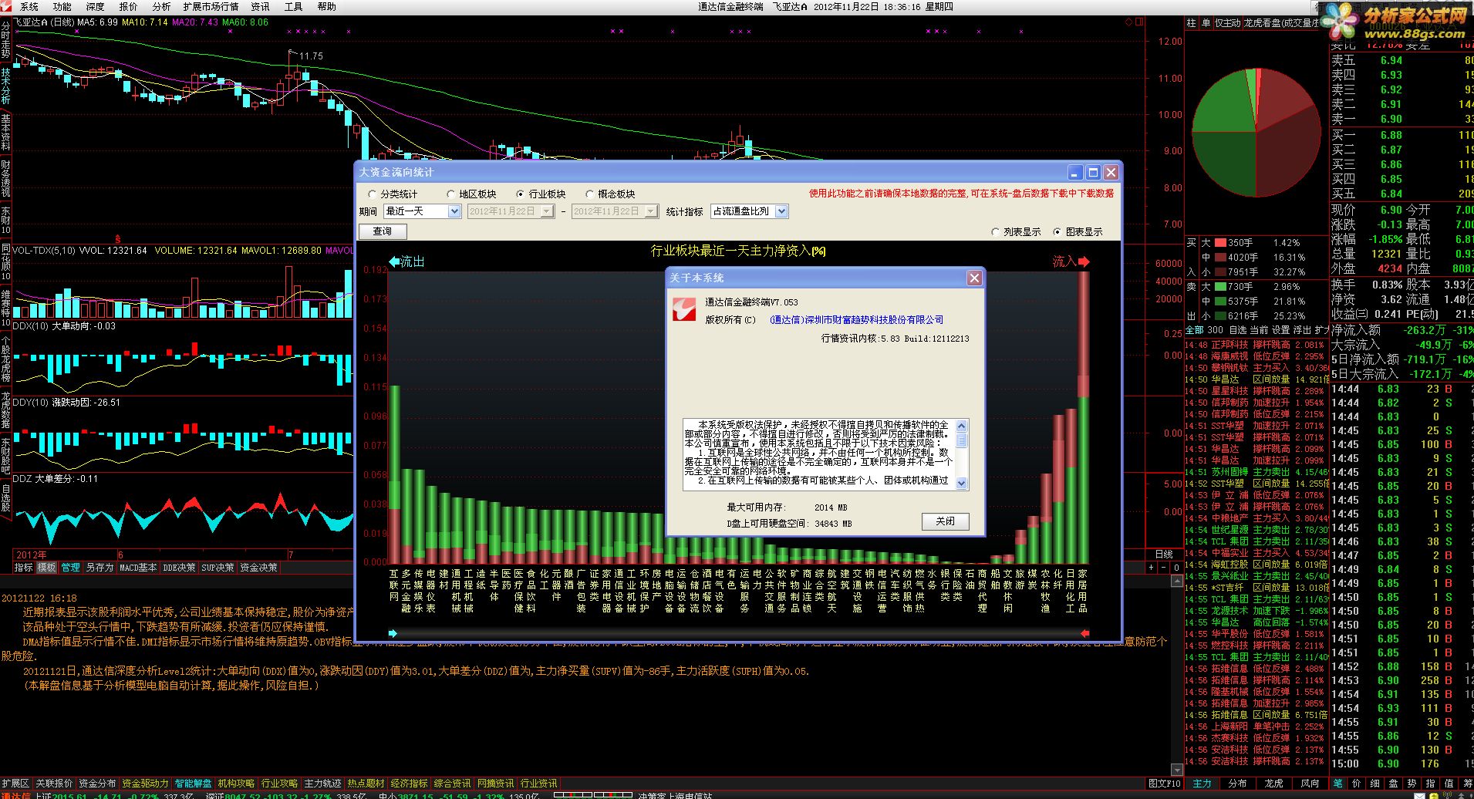Click the red logo icon left of 系统 menu
The height and width of the screenshot is (799, 1474).
coord(7,6)
